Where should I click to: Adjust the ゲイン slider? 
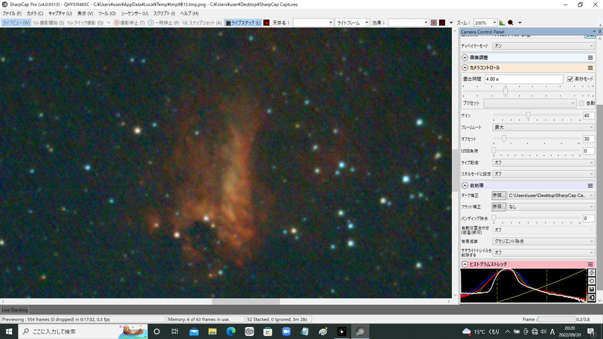pos(528,116)
